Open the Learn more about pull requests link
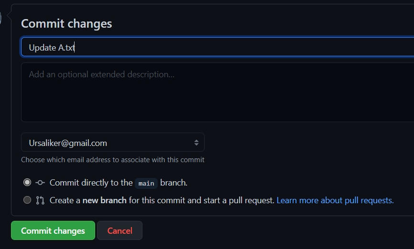The height and width of the screenshot is (249, 414). coord(335,200)
